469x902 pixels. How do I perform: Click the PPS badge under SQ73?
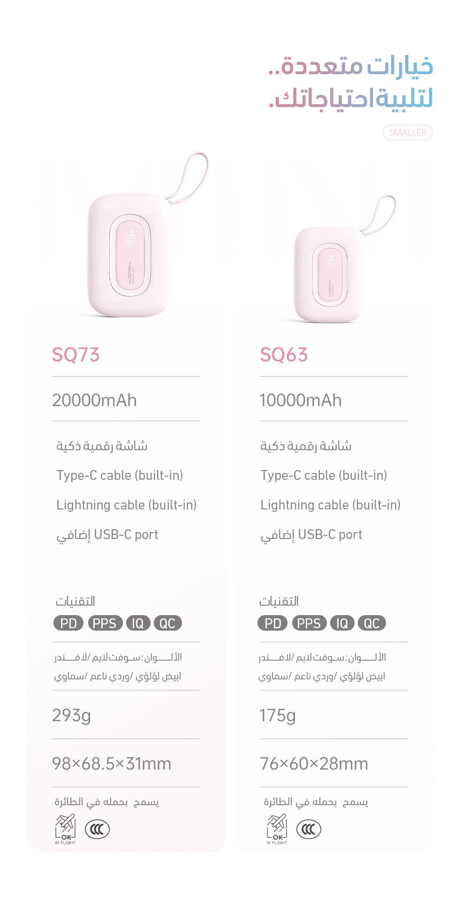point(105,623)
